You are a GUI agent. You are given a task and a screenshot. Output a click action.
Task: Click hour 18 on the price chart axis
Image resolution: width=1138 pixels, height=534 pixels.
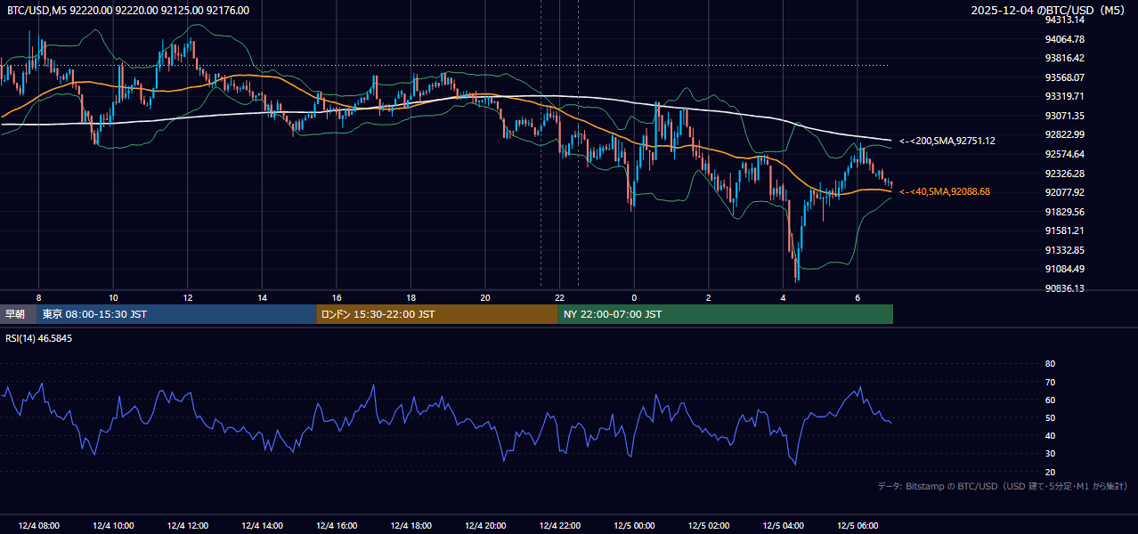pos(410,297)
